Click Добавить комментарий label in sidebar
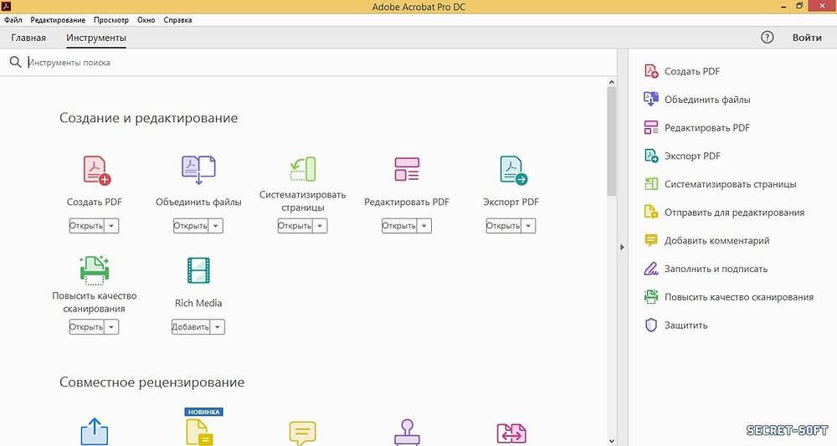Viewport: 837px width, 446px height. [x=717, y=241]
